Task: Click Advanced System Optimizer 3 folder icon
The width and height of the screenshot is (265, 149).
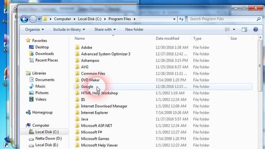Action: (77, 54)
